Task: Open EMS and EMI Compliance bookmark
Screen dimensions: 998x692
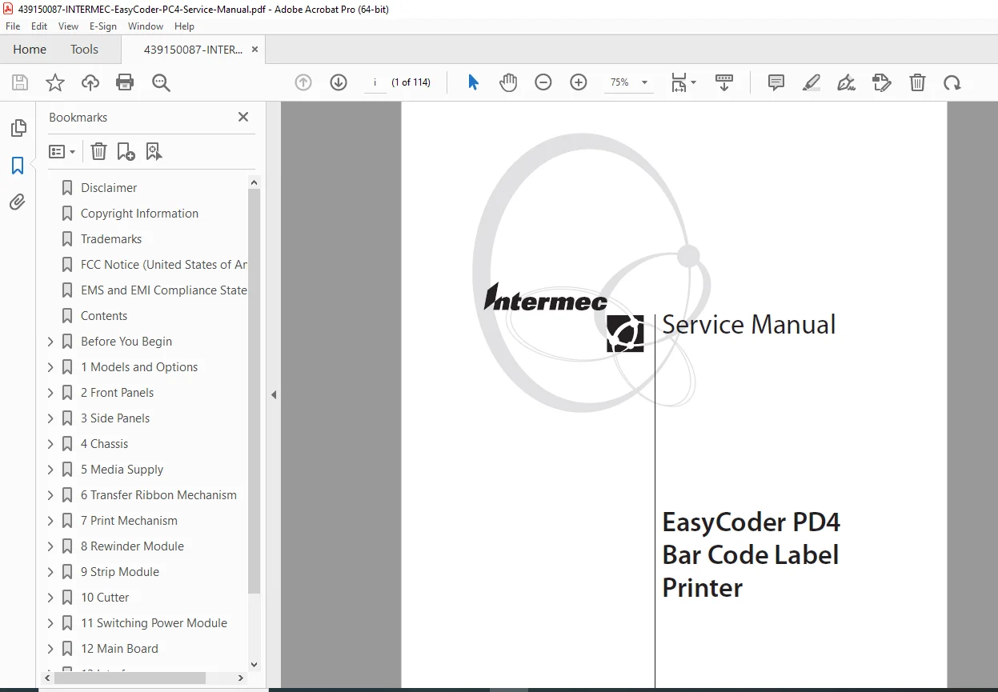Action: 164,290
